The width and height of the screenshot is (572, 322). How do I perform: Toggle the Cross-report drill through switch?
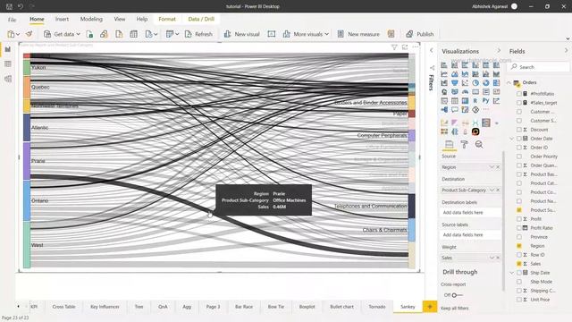point(457,295)
